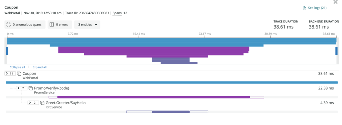The width and height of the screenshot is (342, 125).
Task: Click the Promo/Verify span entity icon
Action: coord(31,88)
